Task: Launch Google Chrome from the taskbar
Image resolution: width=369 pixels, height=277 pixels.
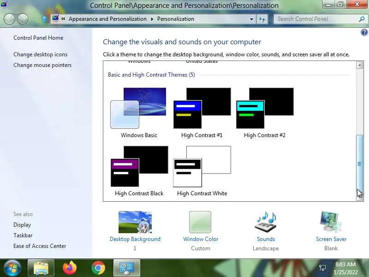Action: 98,268
